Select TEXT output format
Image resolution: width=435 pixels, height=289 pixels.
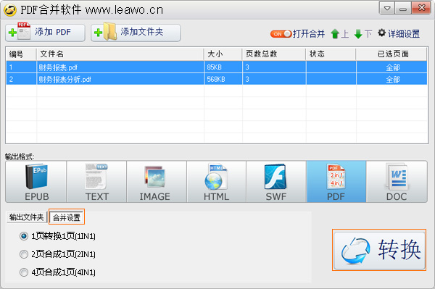click(96, 182)
